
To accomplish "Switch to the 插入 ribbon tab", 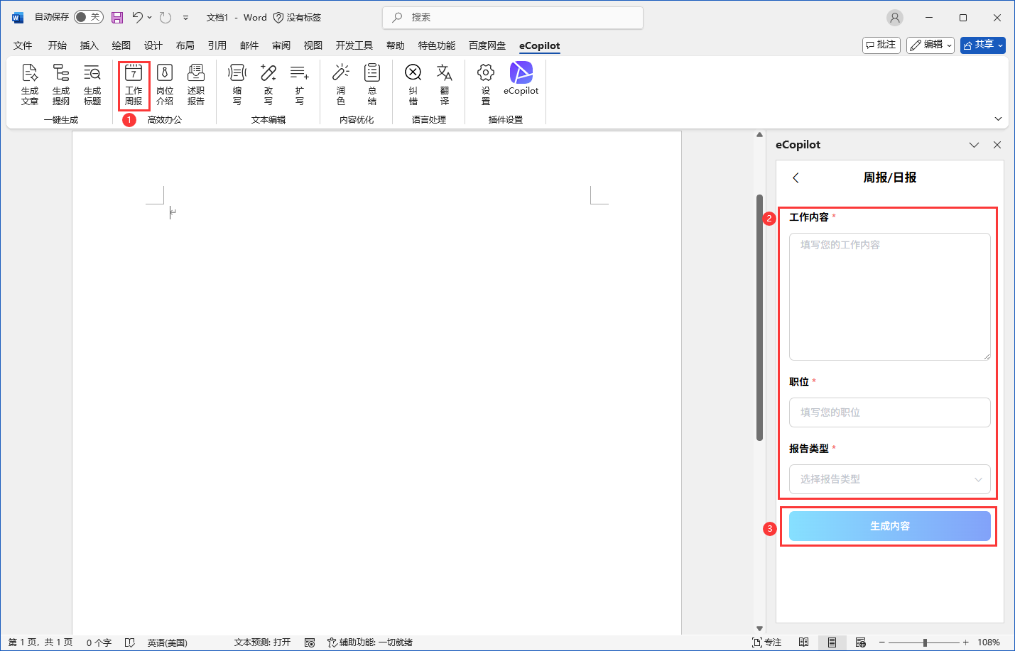I will (x=89, y=45).
